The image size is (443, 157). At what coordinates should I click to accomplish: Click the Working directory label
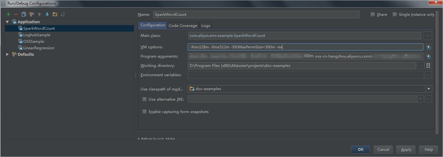[x=158, y=66]
